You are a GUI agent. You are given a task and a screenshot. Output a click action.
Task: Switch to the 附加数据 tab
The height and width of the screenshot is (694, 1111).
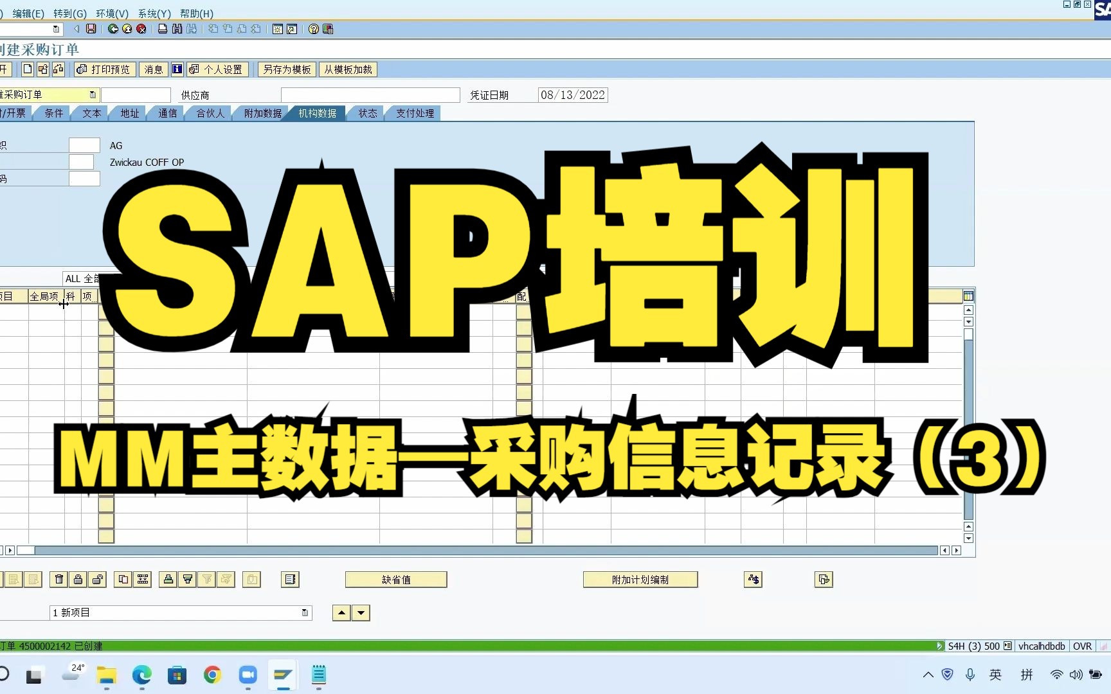tap(262, 113)
